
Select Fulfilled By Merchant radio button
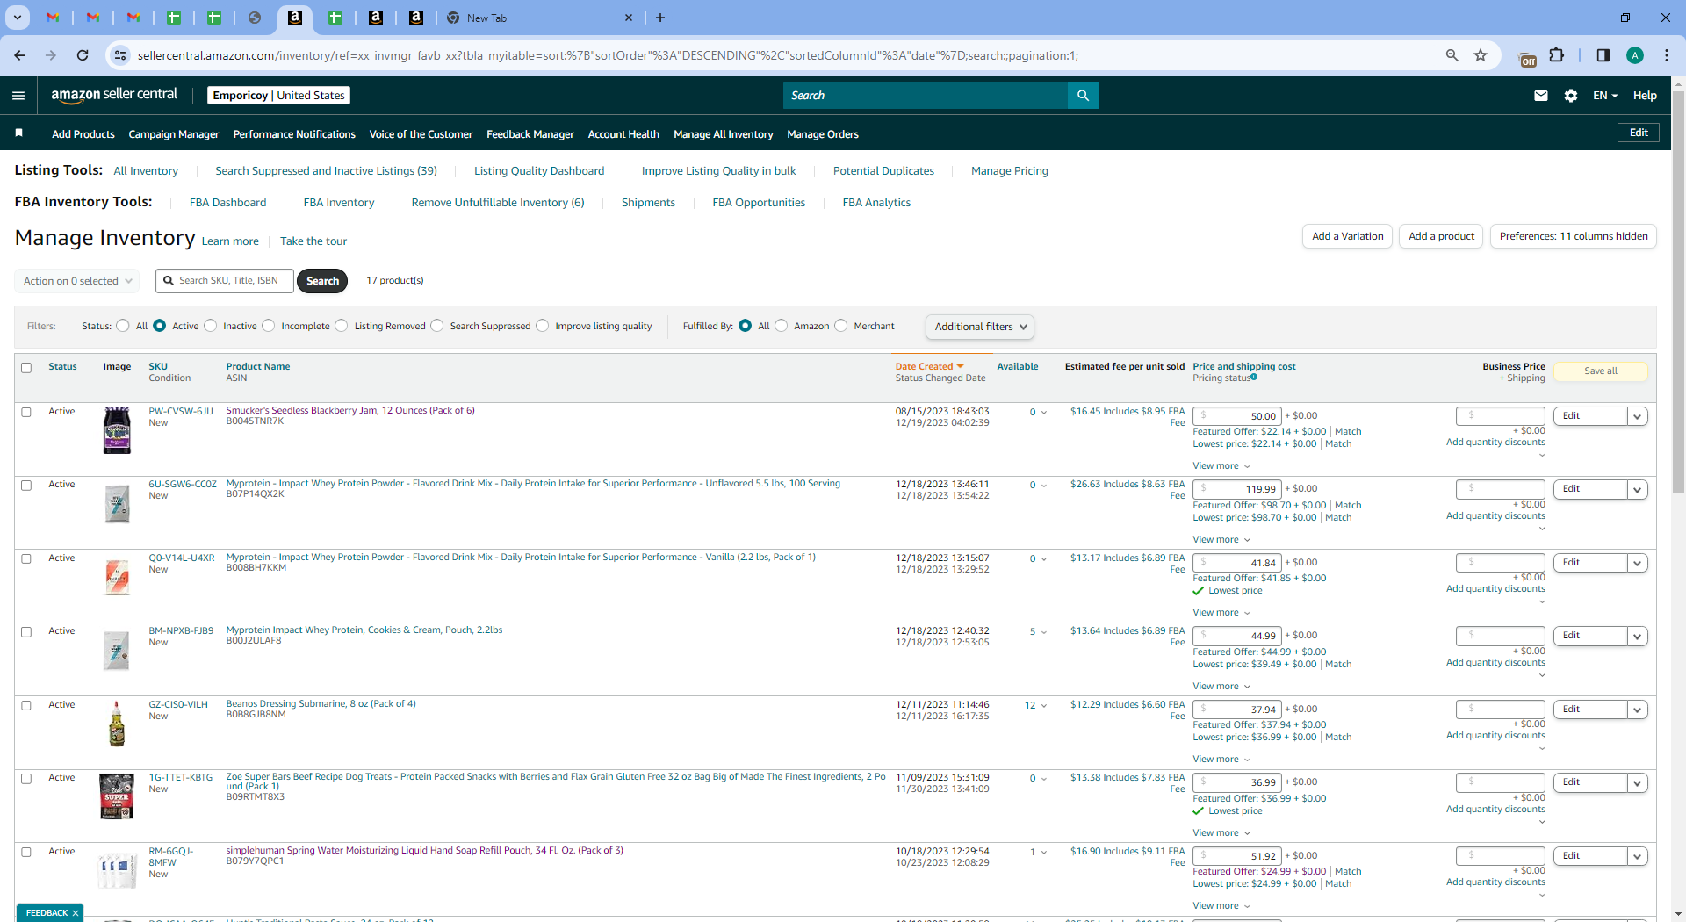[840, 326]
